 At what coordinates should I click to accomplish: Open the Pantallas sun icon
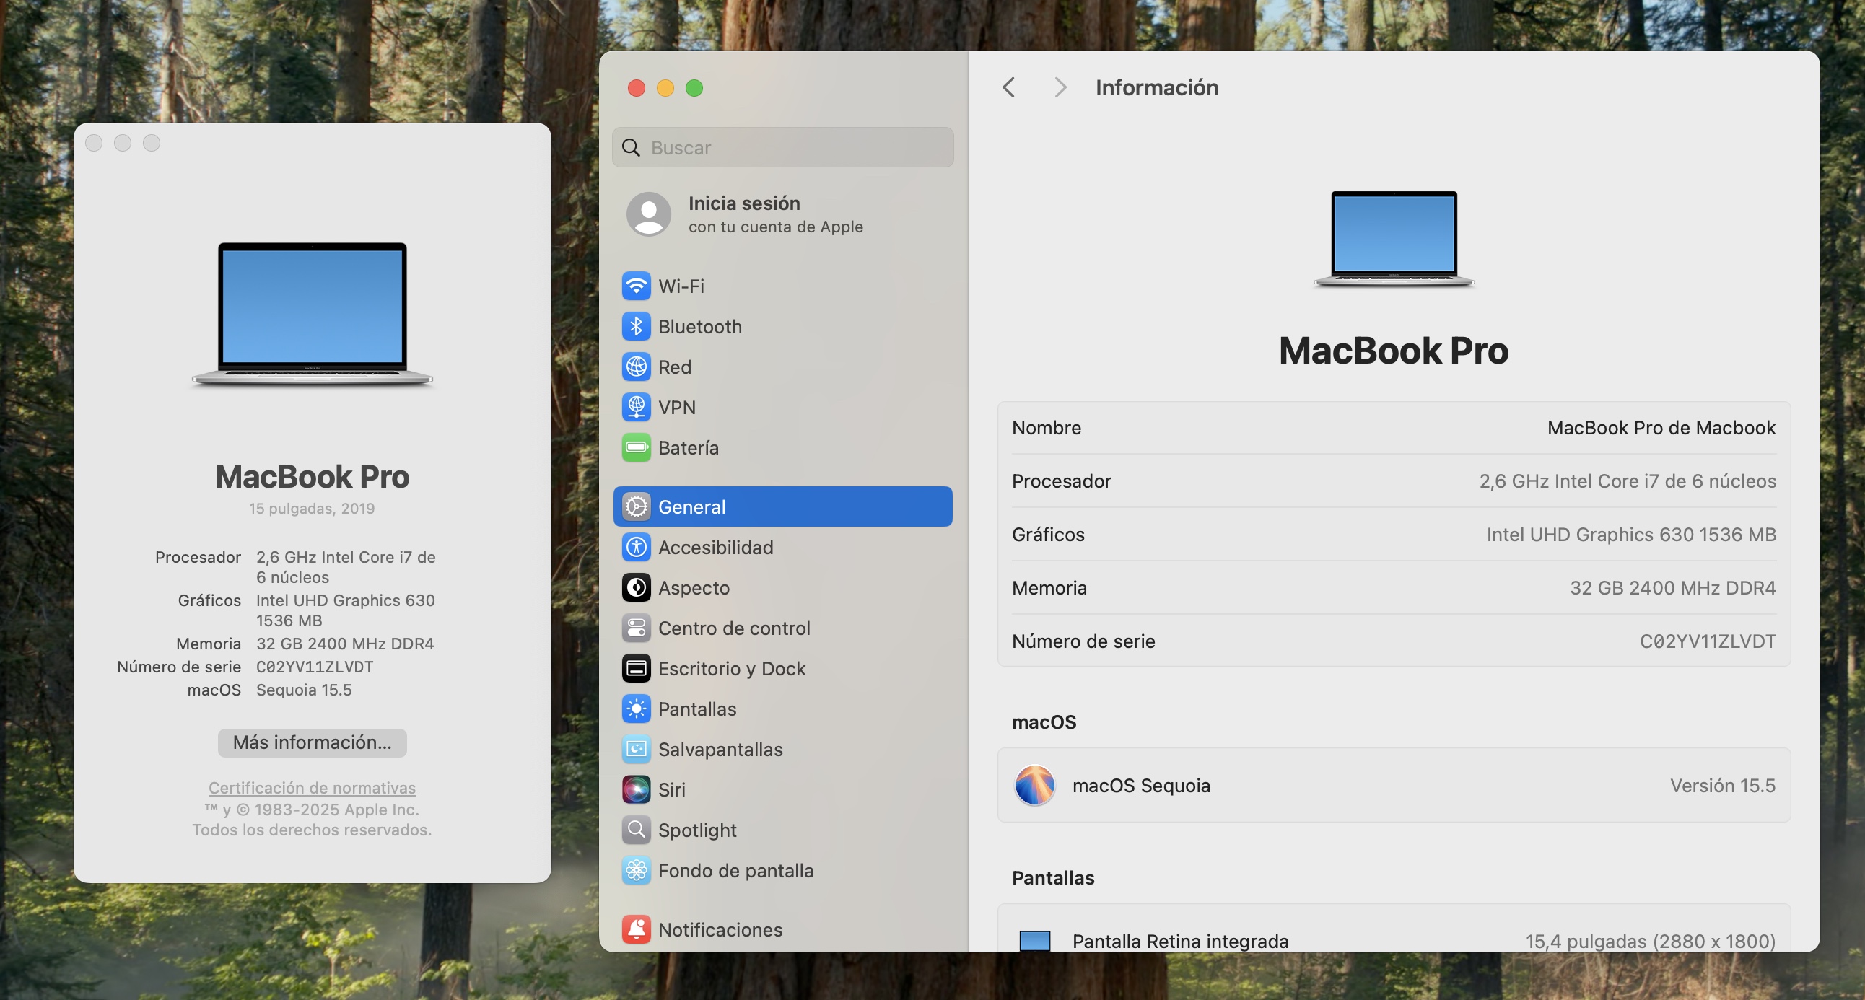coord(636,709)
